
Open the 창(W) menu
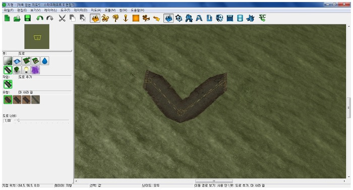pyautogui.click(x=123, y=10)
